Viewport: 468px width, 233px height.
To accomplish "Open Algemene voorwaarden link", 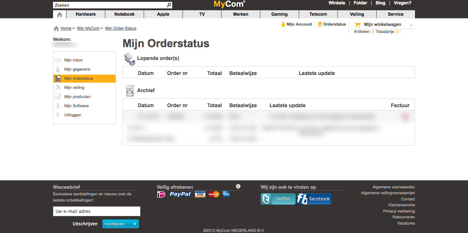I will click(x=393, y=187).
